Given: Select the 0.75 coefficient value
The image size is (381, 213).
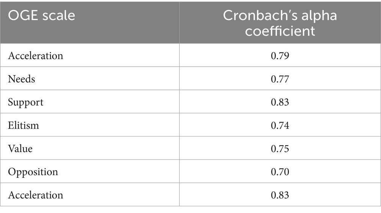Looking at the screenshot, I should (x=280, y=149).
